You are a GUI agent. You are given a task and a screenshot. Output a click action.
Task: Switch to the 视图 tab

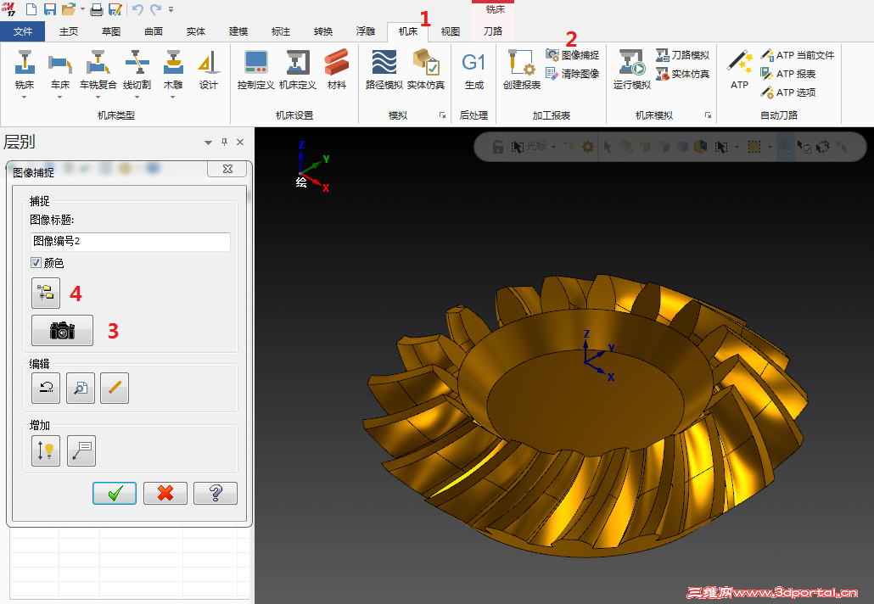point(451,31)
